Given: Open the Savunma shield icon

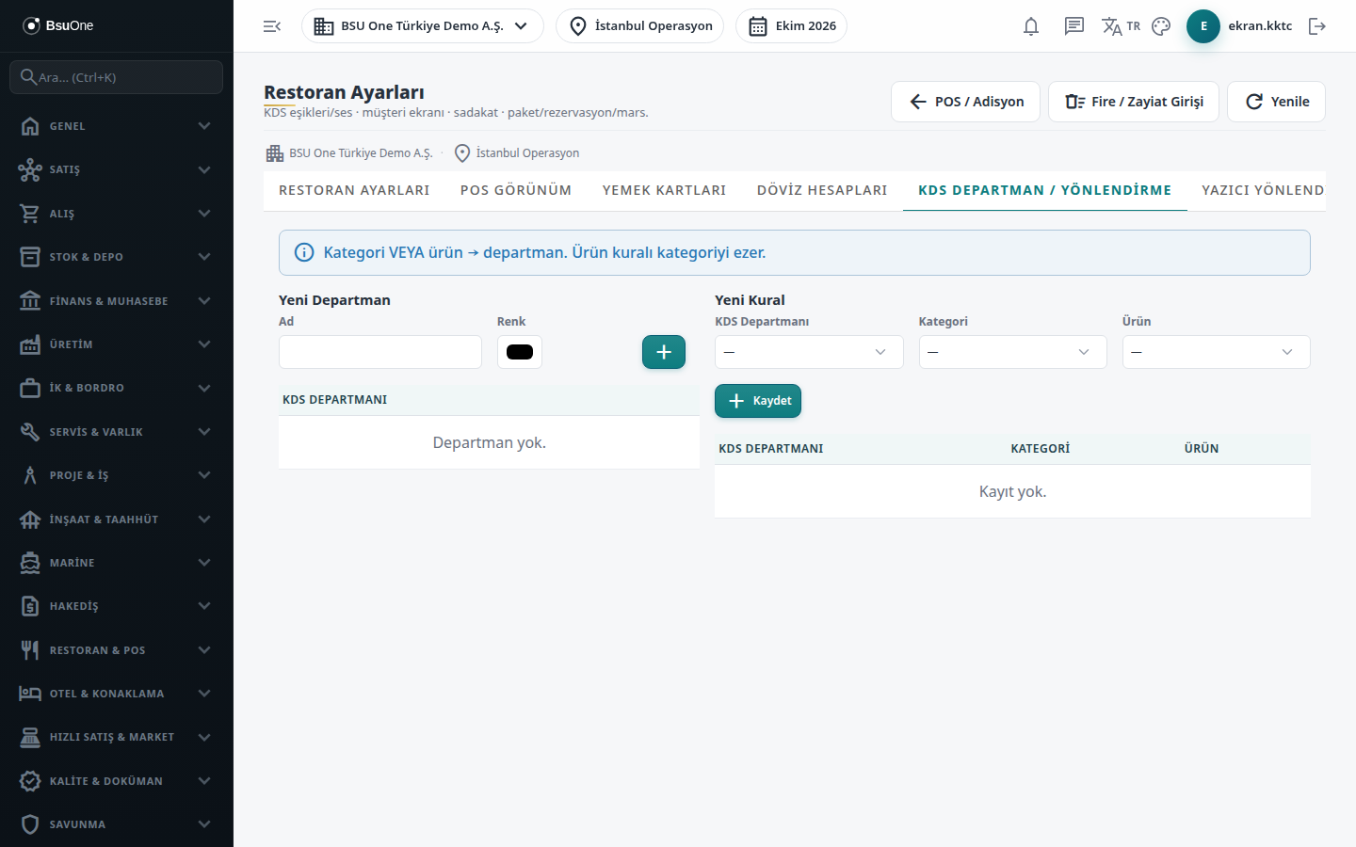Looking at the screenshot, I should click(x=30, y=824).
